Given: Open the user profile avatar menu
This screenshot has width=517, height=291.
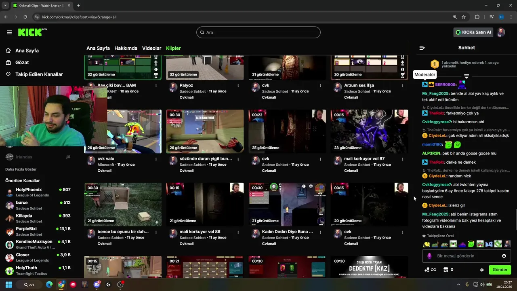Looking at the screenshot, I should pos(501,32).
